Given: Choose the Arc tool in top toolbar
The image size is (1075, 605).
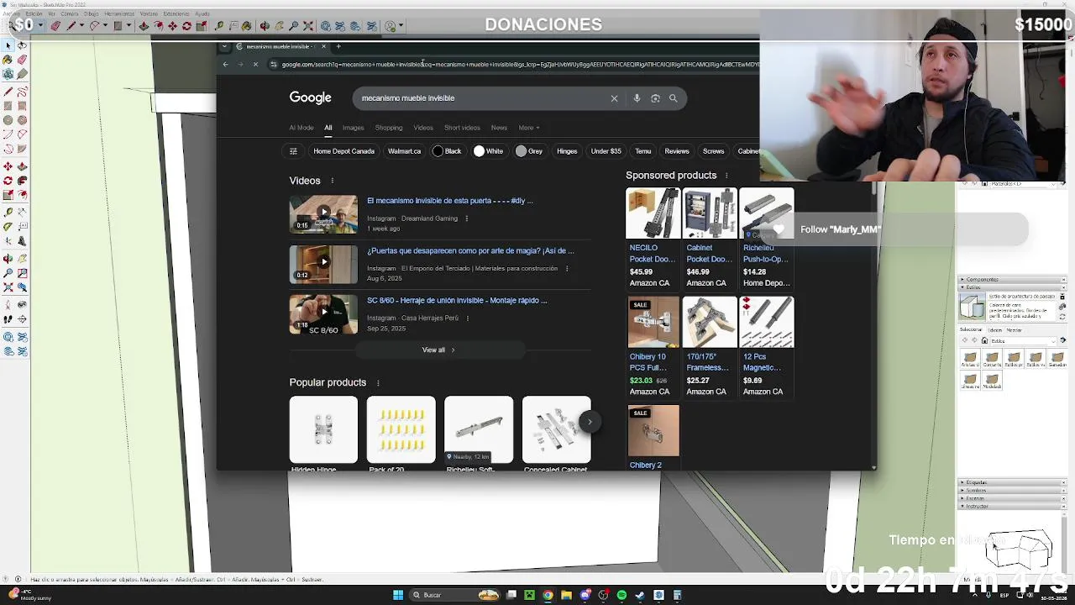Looking at the screenshot, I should 94,25.
